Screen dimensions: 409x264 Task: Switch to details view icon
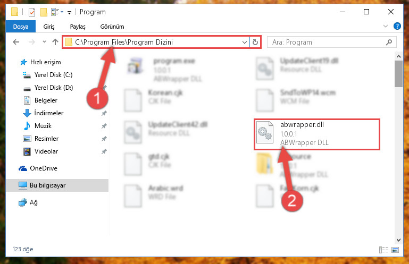[383, 250]
